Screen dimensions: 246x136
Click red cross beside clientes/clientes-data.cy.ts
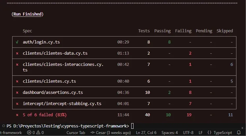pos(17,53)
